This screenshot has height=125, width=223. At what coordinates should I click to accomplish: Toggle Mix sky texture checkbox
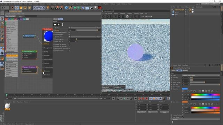click(183, 115)
